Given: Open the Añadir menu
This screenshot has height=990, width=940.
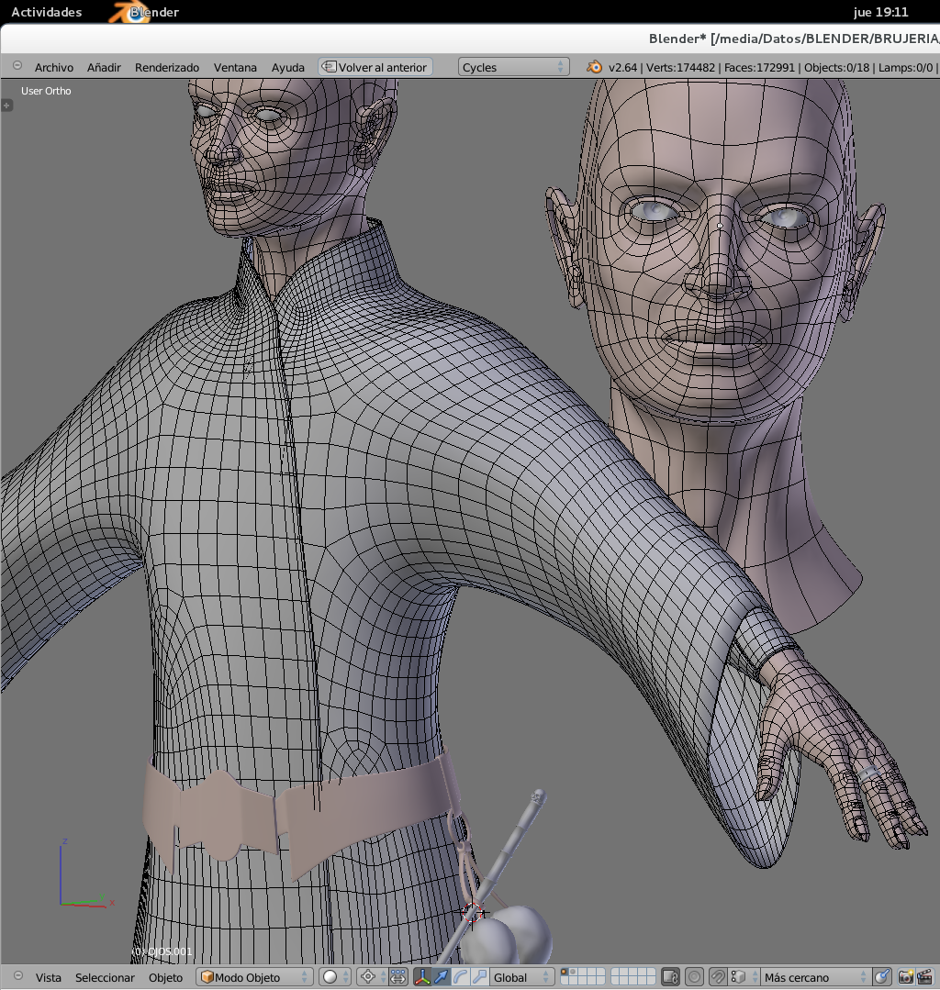Looking at the screenshot, I should click(x=104, y=68).
